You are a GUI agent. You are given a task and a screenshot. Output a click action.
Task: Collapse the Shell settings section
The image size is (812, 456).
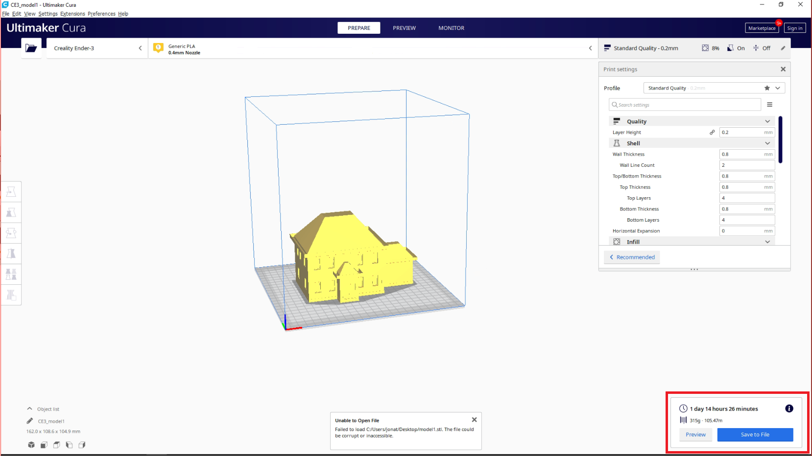(x=767, y=143)
